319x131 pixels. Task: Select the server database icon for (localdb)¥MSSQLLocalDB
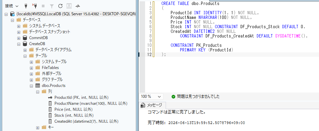tap(12, 14)
